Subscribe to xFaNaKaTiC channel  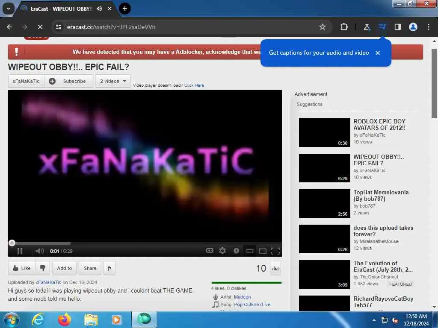[x=69, y=81]
